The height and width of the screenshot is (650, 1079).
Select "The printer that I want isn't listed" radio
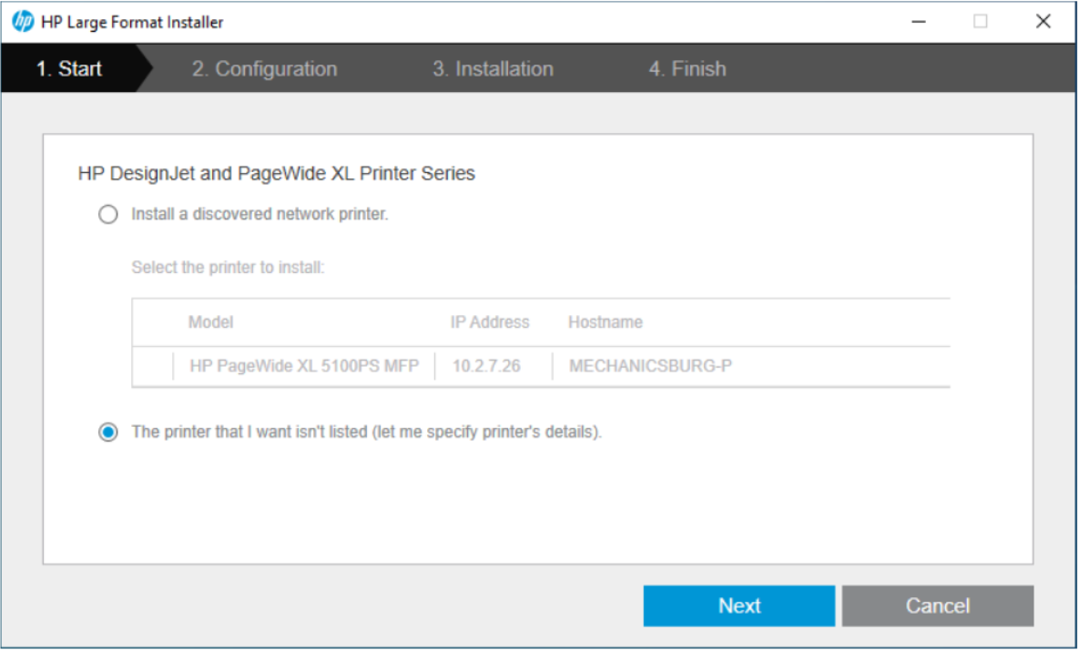108,432
